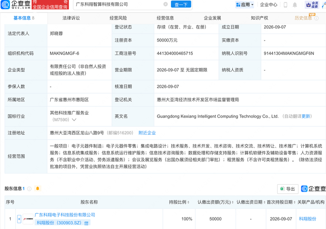Open the 附近企业 link
This screenshot has width=326, height=229.
147,133
